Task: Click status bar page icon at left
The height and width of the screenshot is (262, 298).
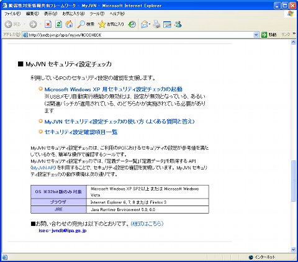Action: 5,257
